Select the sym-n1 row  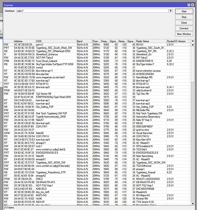click(x=97, y=45)
